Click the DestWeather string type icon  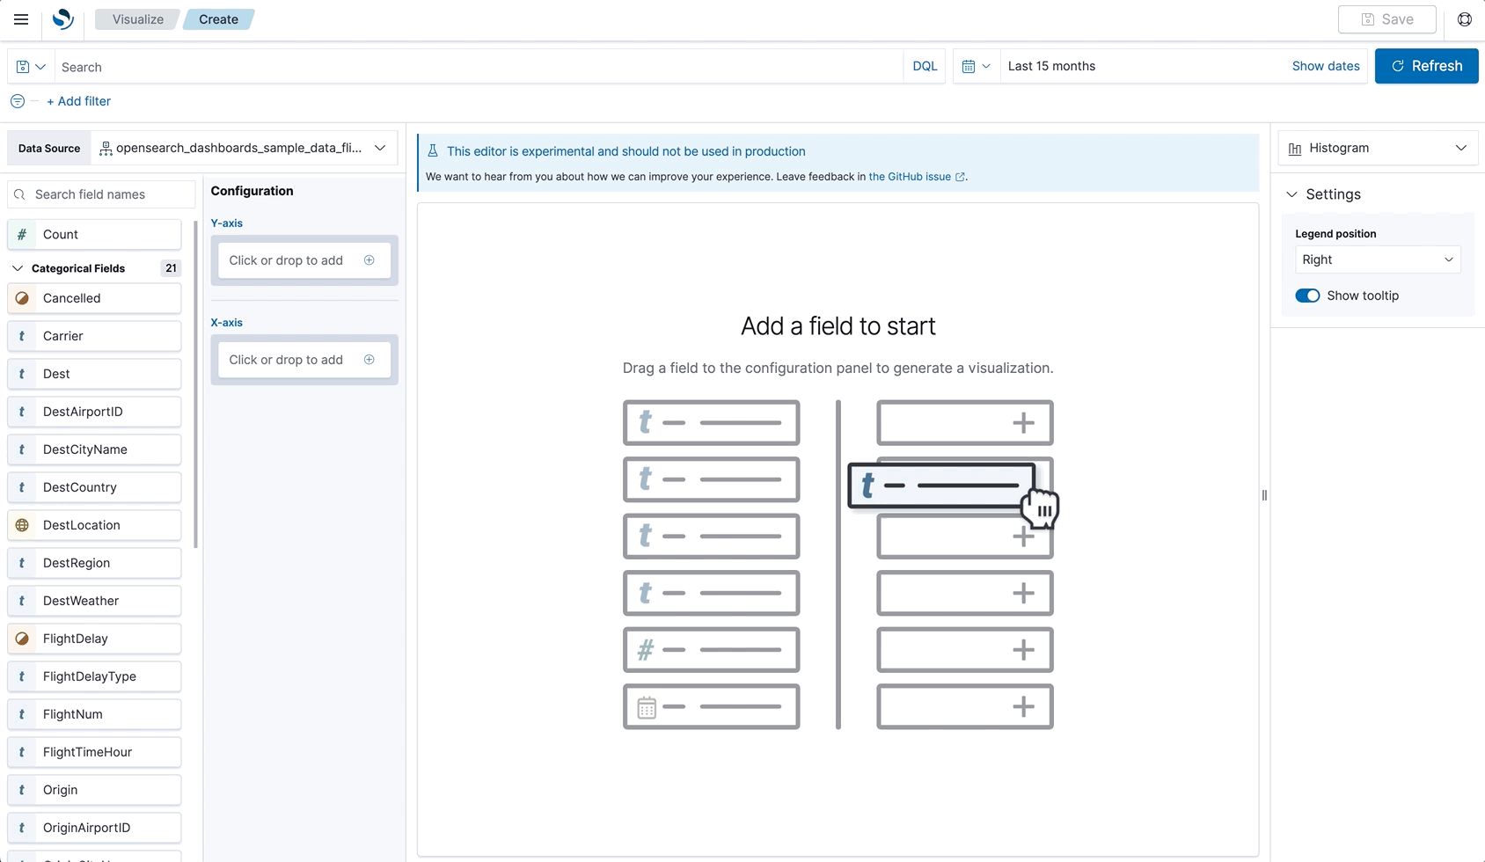(22, 601)
